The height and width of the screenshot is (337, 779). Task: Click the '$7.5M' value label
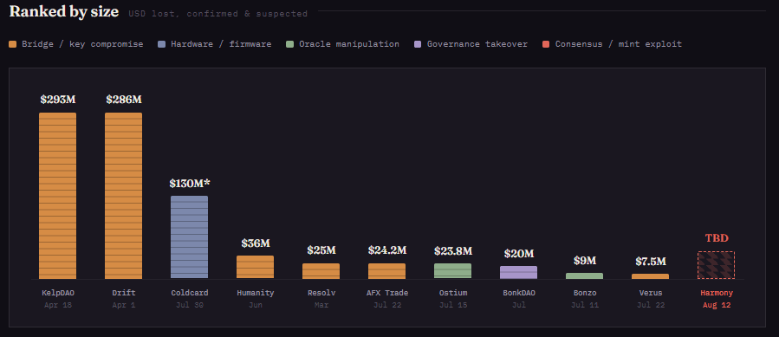(651, 262)
